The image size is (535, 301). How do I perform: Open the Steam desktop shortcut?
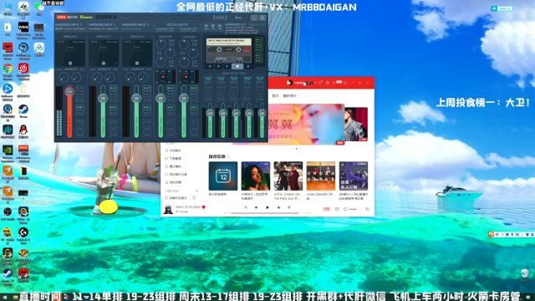point(23,110)
